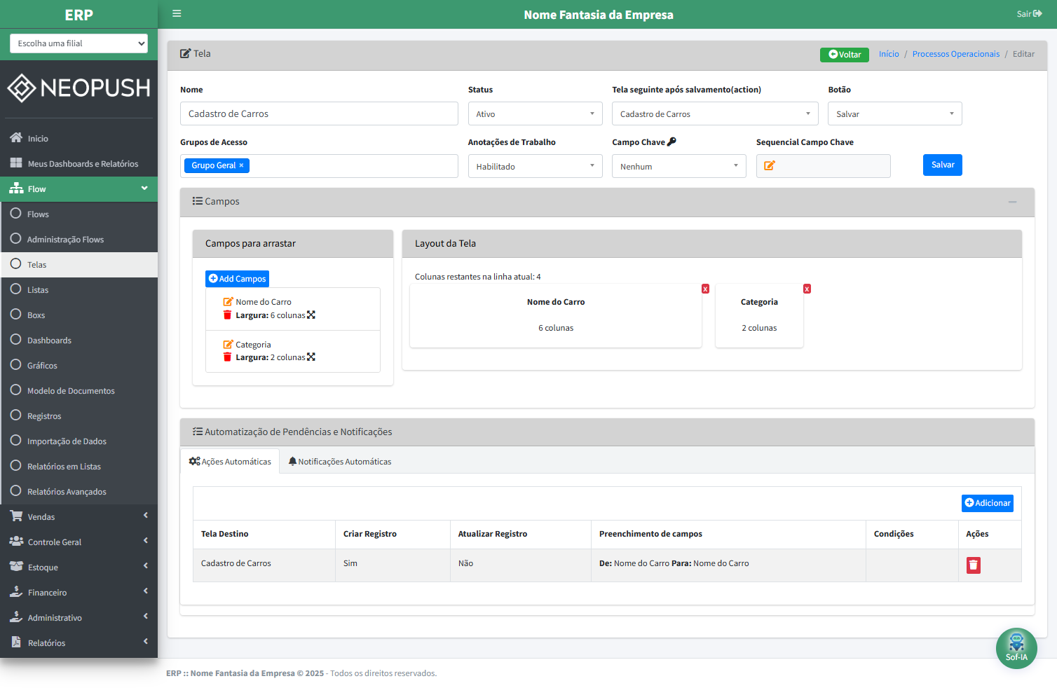Click the Grupos de Acesso field

(x=319, y=166)
